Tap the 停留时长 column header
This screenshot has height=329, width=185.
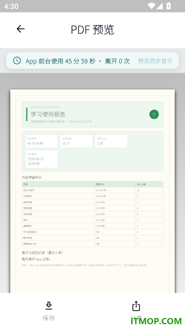100,184
